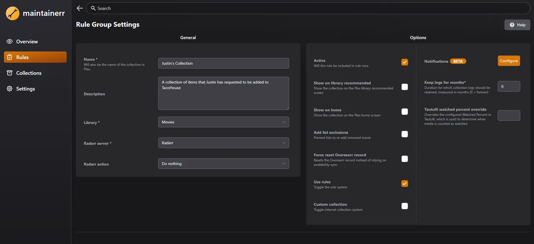Viewport: 534px width, 244px height.
Task: Turn off Use rules
Action: (404, 184)
